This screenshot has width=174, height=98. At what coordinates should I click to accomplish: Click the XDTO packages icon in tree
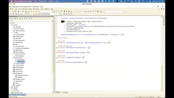(x=14, y=68)
